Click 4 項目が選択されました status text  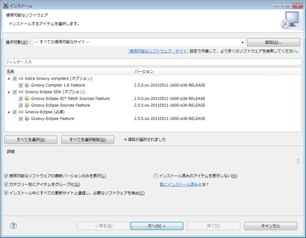(145, 140)
